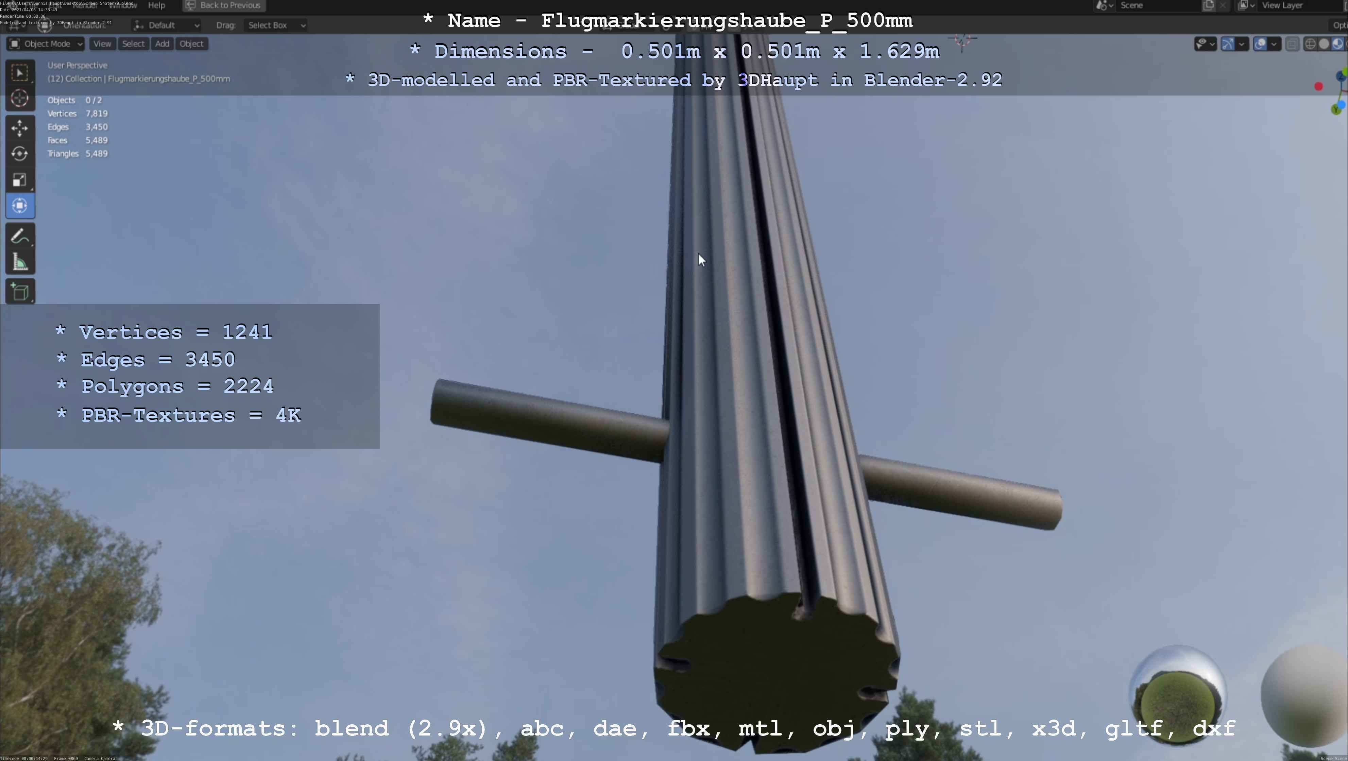Click the Edges 3,450 statistic
1348x761 pixels.
[78, 127]
